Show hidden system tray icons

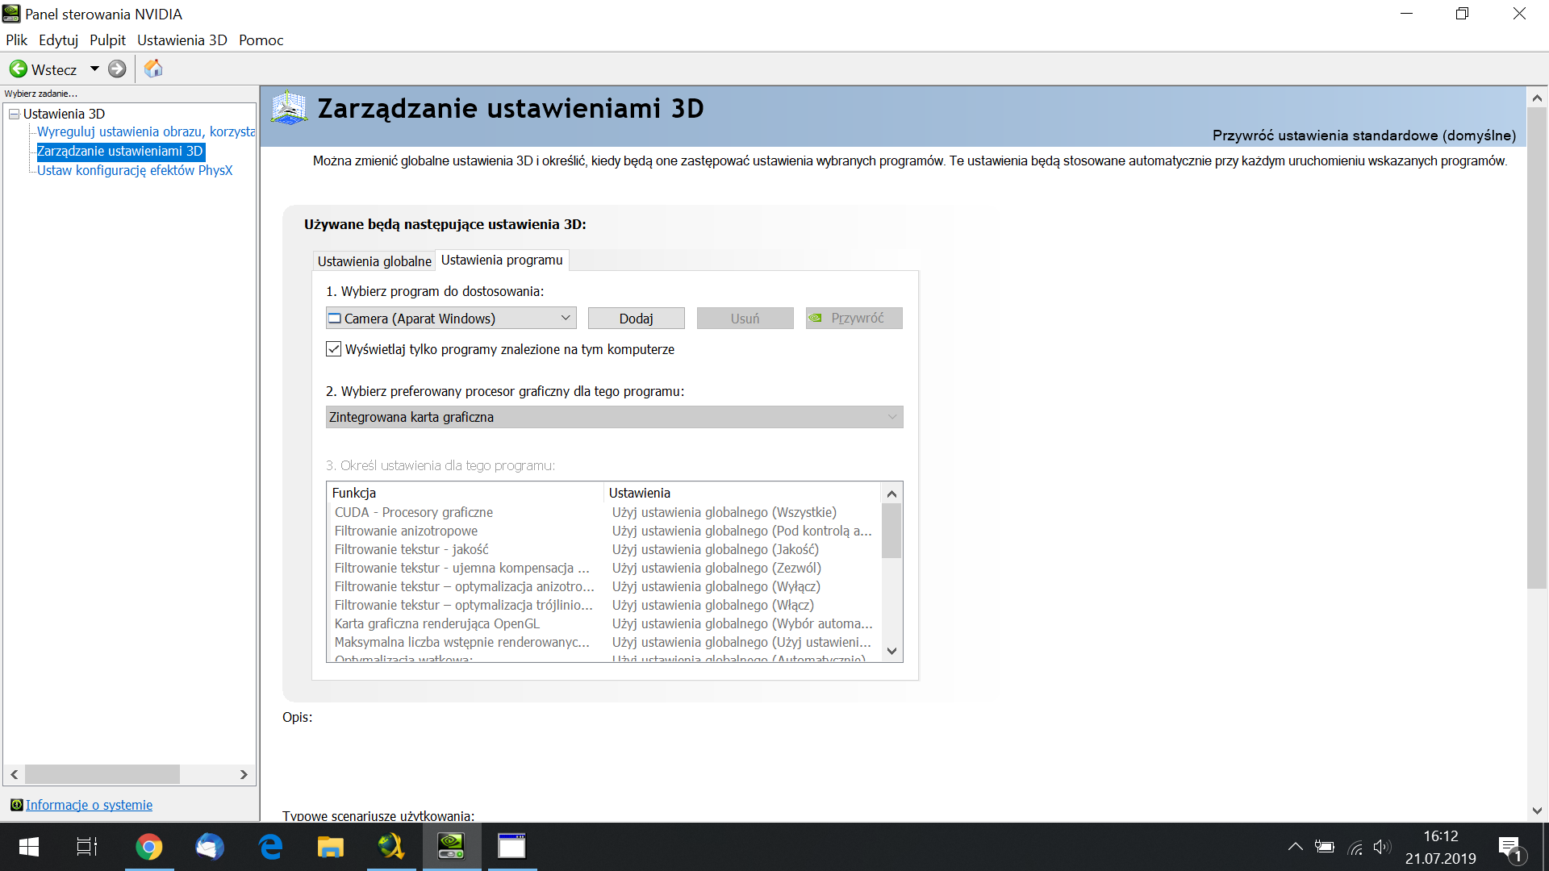[x=1295, y=847]
